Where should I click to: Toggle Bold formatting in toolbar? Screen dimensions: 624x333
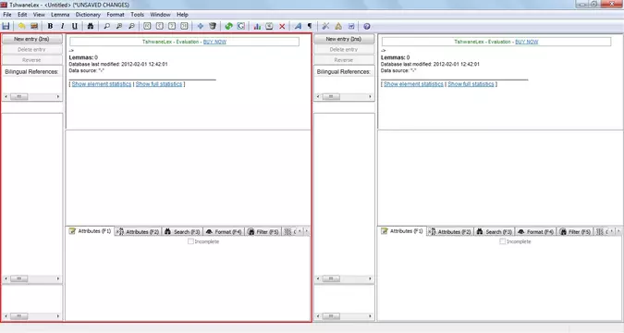[50, 26]
